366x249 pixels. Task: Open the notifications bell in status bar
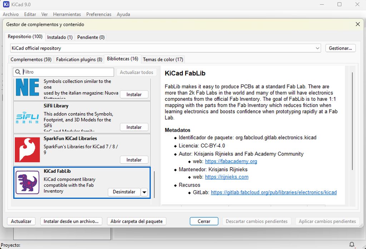(x=352, y=244)
